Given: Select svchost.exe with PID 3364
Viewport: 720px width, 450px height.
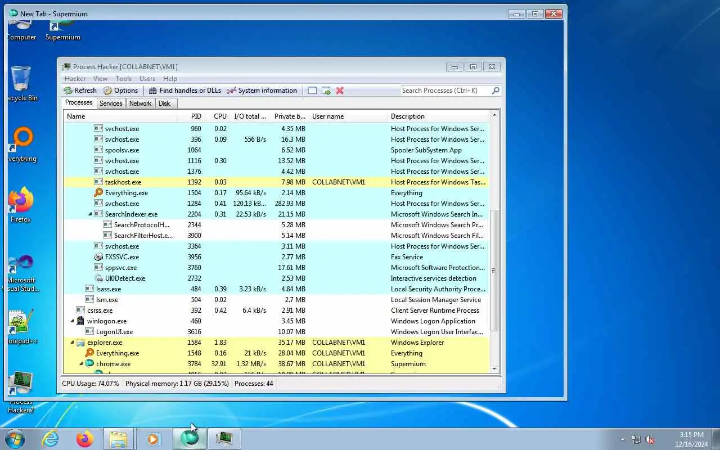Looking at the screenshot, I should pos(276,246).
